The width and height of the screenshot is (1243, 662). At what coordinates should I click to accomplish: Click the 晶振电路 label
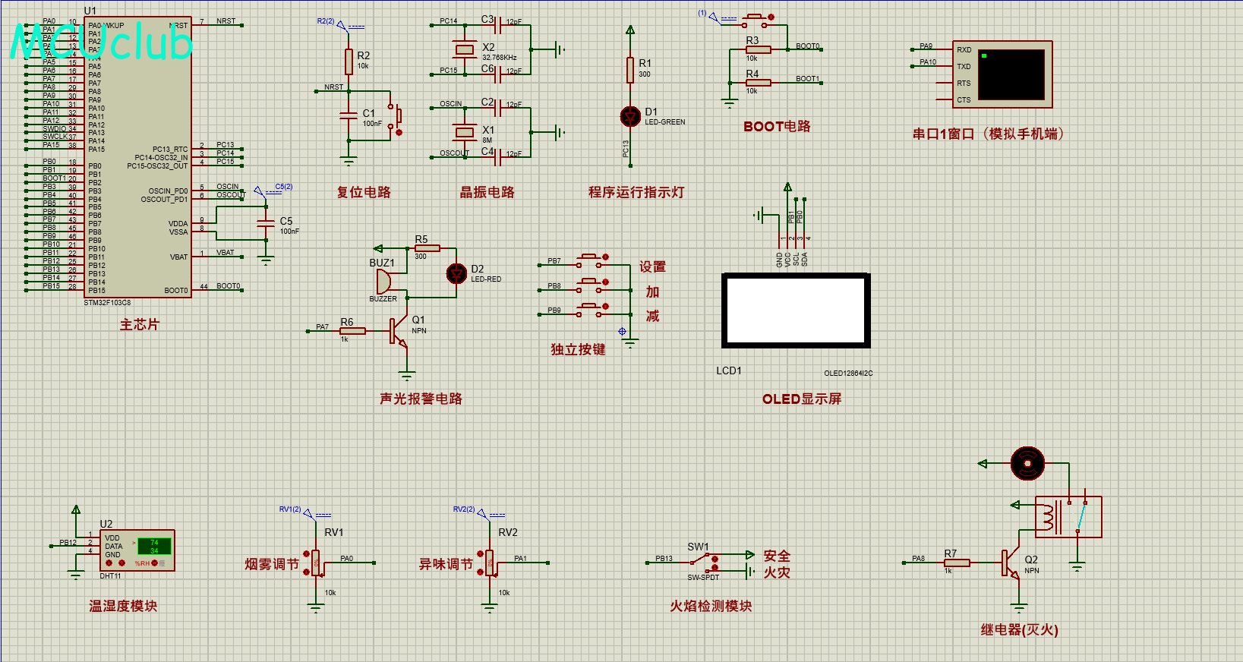pos(487,192)
